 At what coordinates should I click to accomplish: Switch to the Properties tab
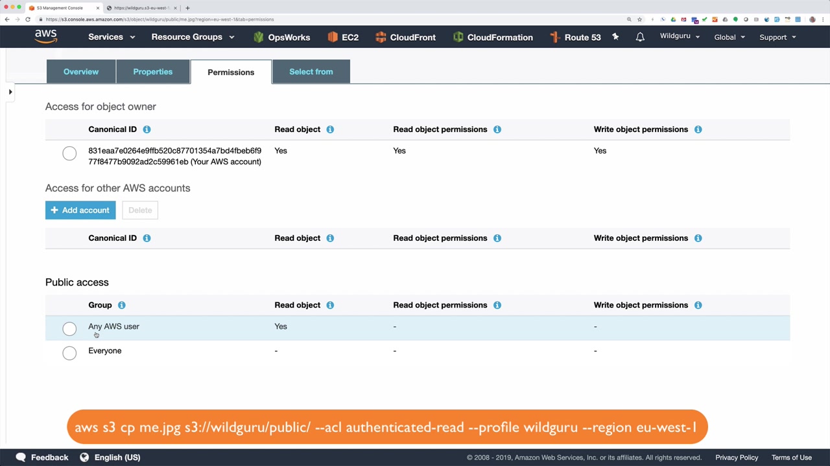[153, 72]
